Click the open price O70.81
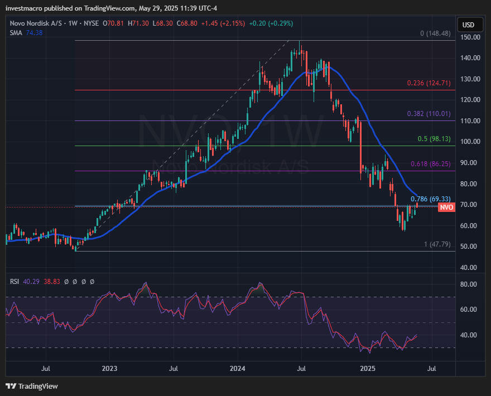Viewport: 491px width, 396px height. click(113, 23)
